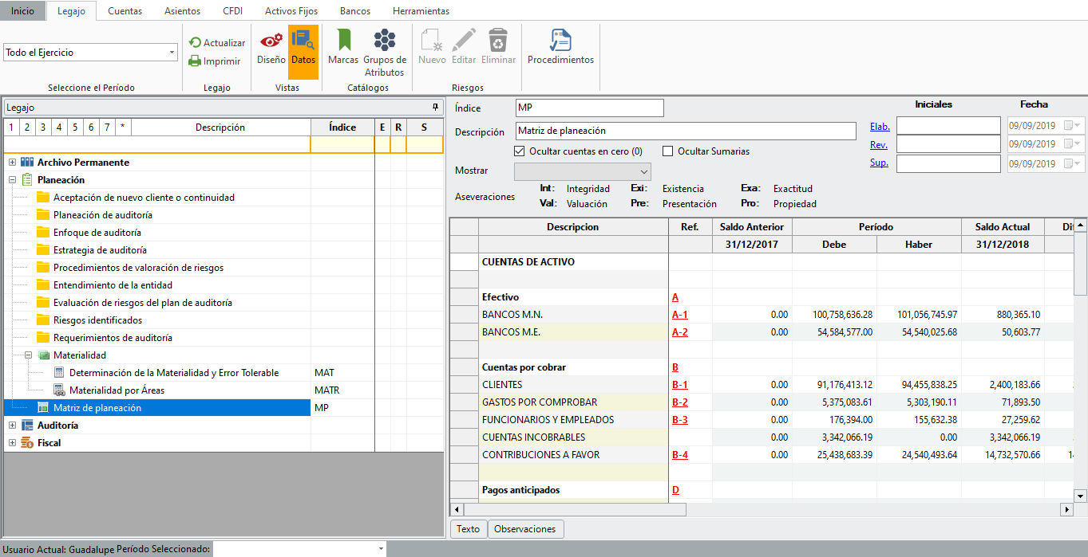Uncheck Ocultar cuentas en cero
This screenshot has height=557, width=1088.
click(520, 151)
